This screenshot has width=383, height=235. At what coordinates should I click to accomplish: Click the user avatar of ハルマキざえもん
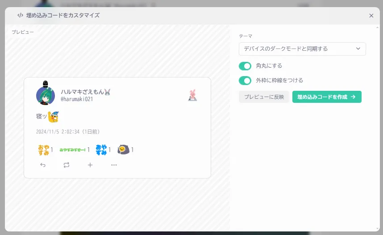[46, 95]
